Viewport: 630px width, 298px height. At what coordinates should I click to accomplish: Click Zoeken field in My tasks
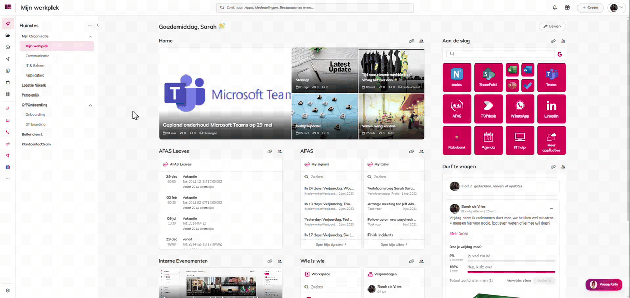[394, 177]
